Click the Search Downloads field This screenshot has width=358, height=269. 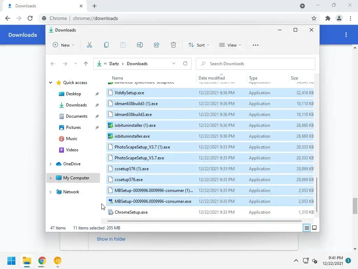pos(256,64)
